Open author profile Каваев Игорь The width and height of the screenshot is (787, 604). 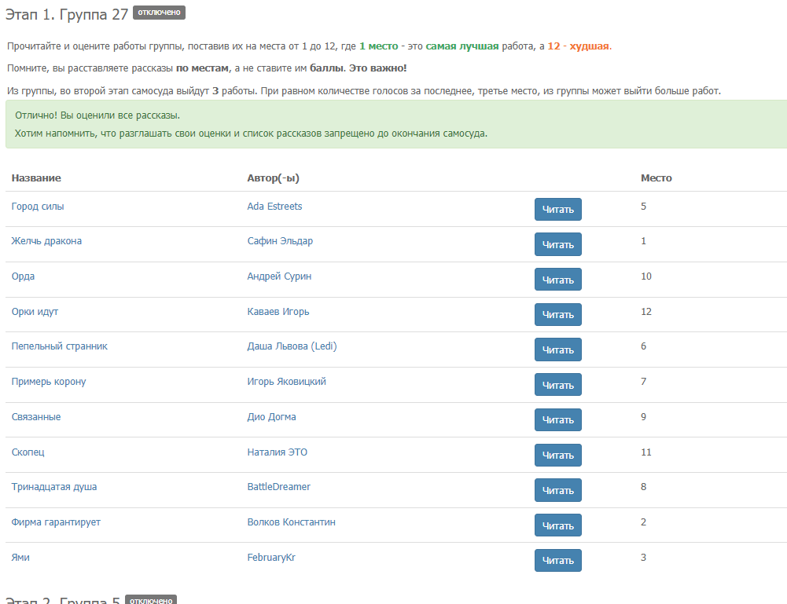[x=278, y=312]
